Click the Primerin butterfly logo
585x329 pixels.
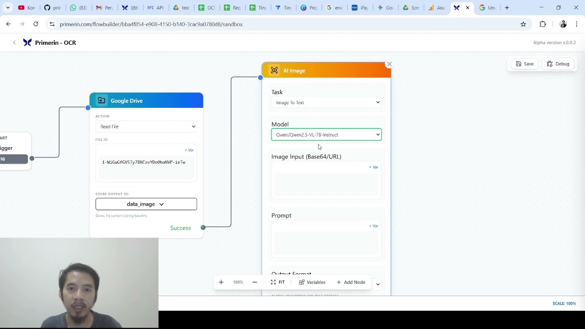pyautogui.click(x=27, y=42)
